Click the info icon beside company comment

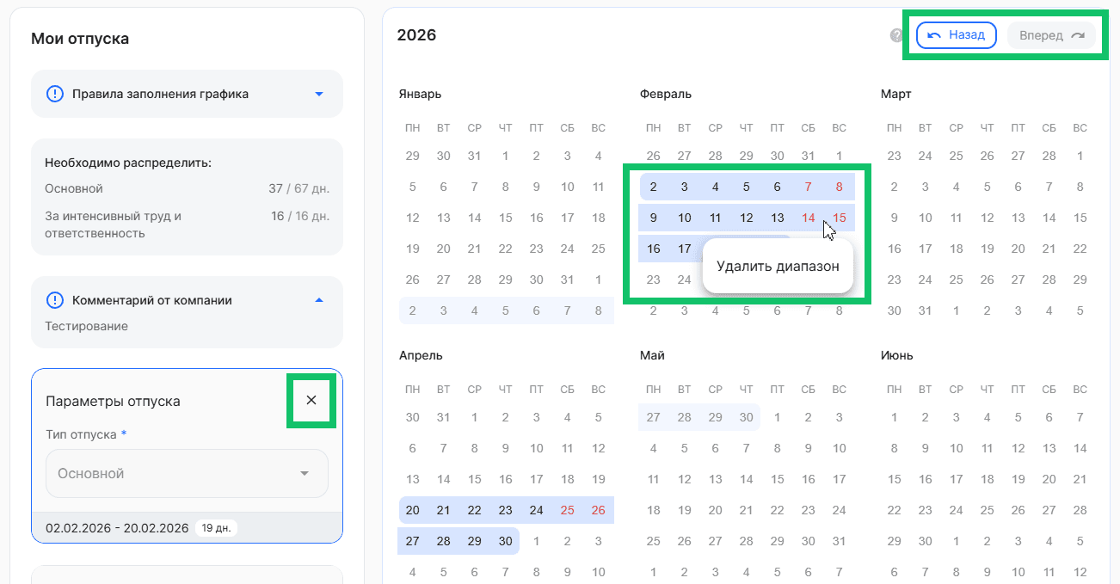coord(55,300)
